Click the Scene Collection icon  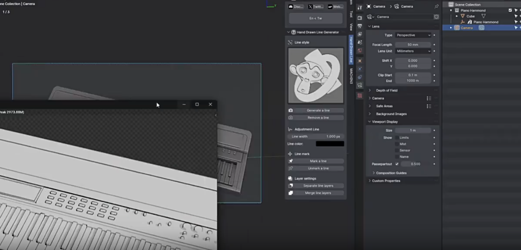click(451, 5)
